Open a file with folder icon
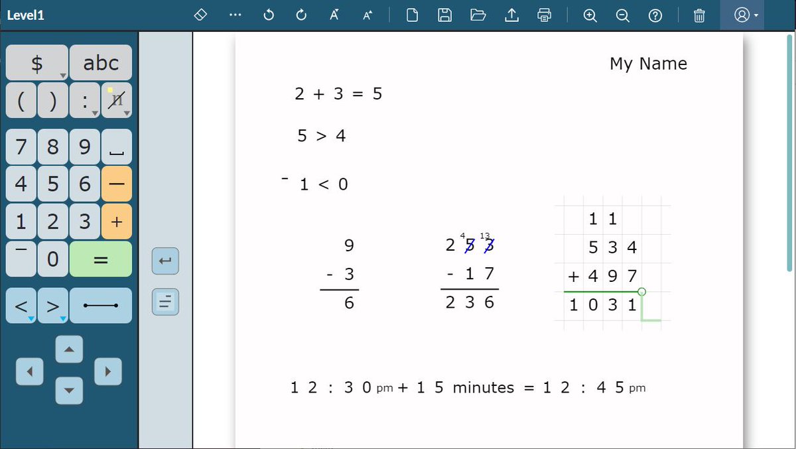The height and width of the screenshot is (449, 796). tap(478, 15)
